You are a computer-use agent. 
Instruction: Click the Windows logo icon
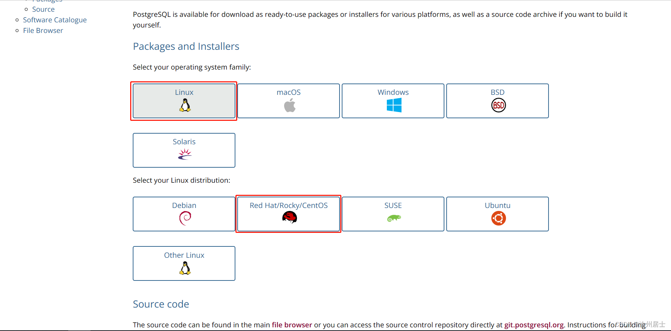coord(394,105)
